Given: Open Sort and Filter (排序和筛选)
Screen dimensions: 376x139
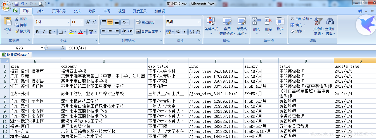Looking at the screenshot, I should (318, 26).
